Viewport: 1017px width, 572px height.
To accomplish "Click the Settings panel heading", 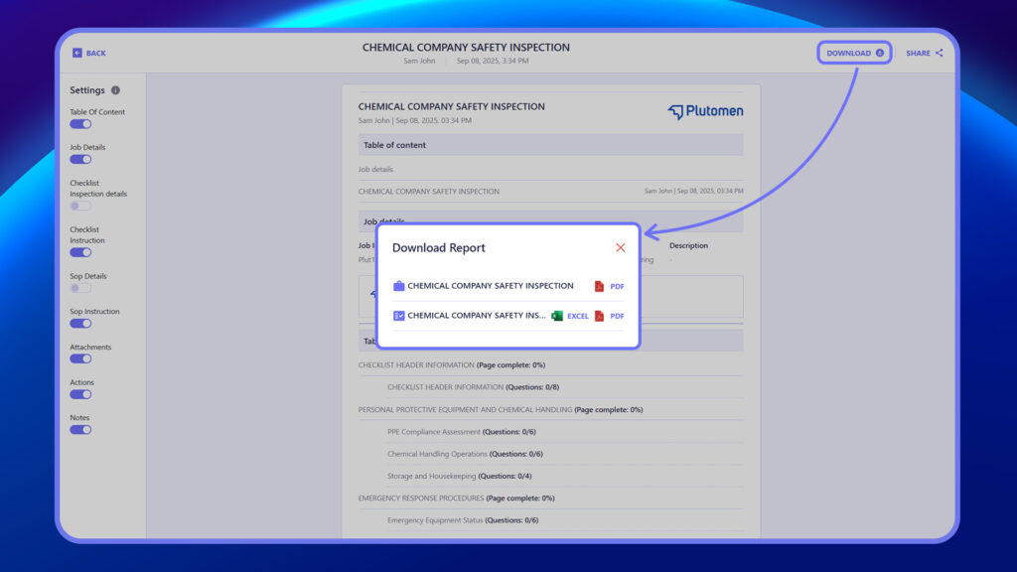I will click(x=87, y=90).
